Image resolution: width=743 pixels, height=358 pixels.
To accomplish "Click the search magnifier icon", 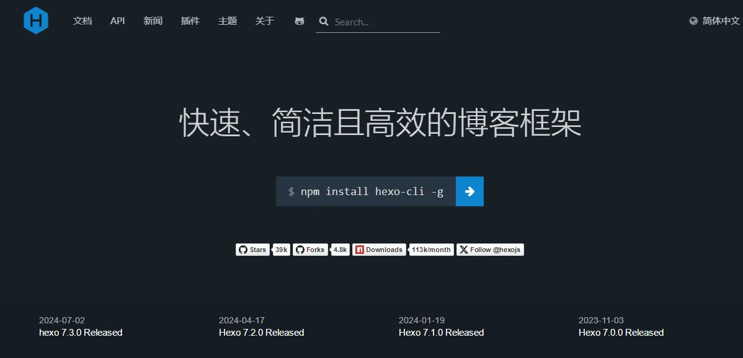I will pyautogui.click(x=323, y=22).
